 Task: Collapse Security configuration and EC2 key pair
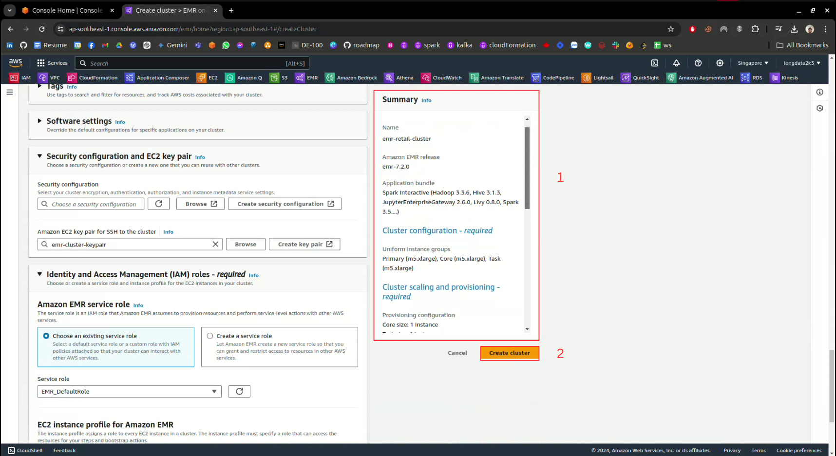click(x=39, y=156)
